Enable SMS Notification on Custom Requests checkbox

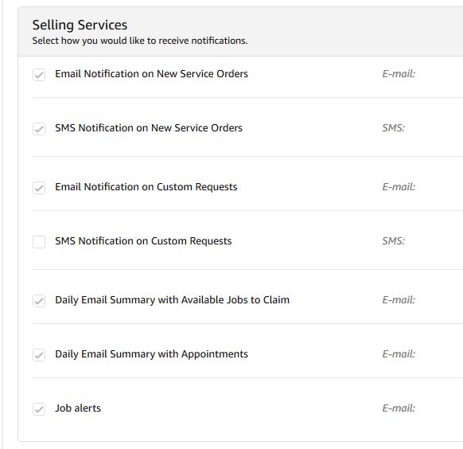[x=39, y=242]
